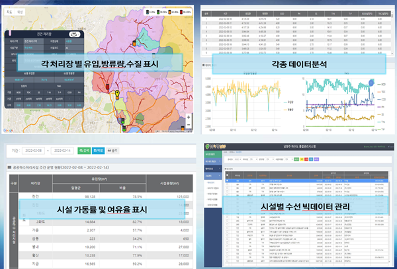The image size is (397, 269).
Task: Collapse the chevron on the expanded blue sidebar item
Action: (x=220, y=175)
